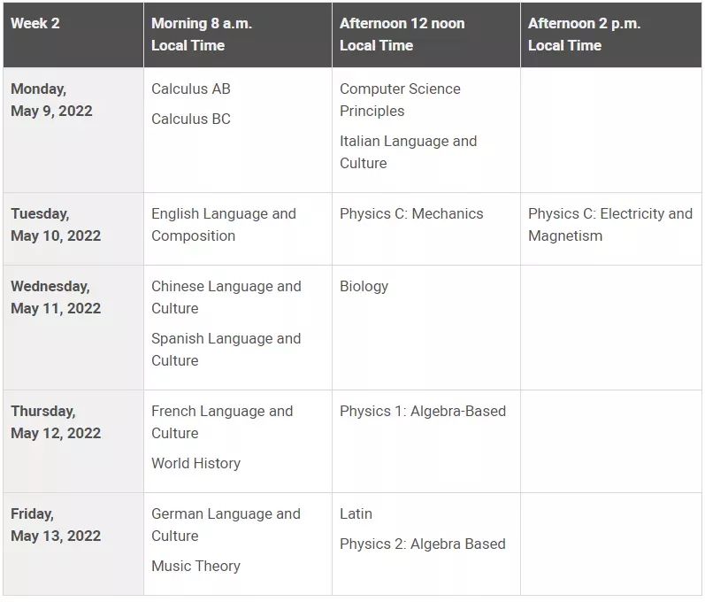Open the Music Theory exam entry

[x=195, y=566]
